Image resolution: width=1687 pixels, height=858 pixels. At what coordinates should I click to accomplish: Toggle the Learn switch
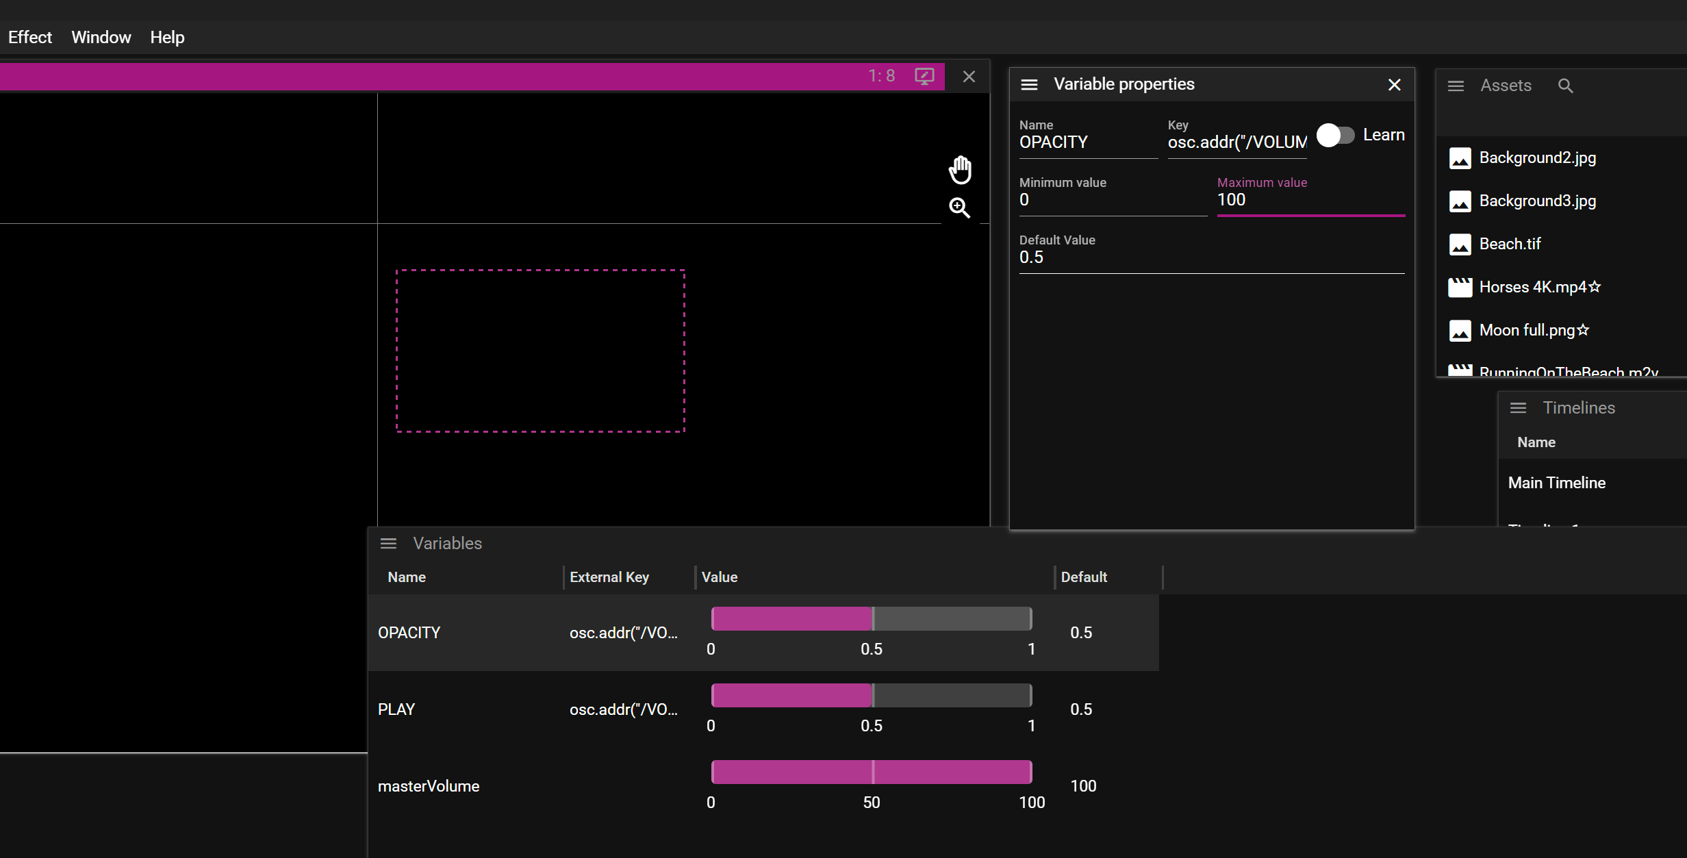tap(1335, 135)
